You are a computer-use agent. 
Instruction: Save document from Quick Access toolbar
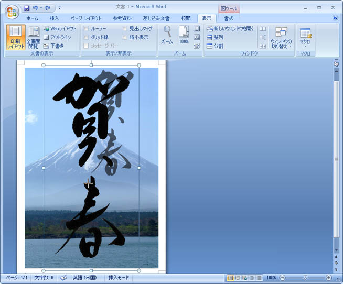27,8
